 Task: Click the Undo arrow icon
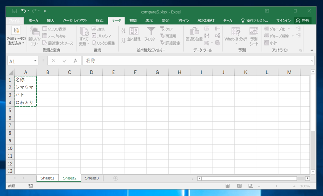[x=23, y=11]
